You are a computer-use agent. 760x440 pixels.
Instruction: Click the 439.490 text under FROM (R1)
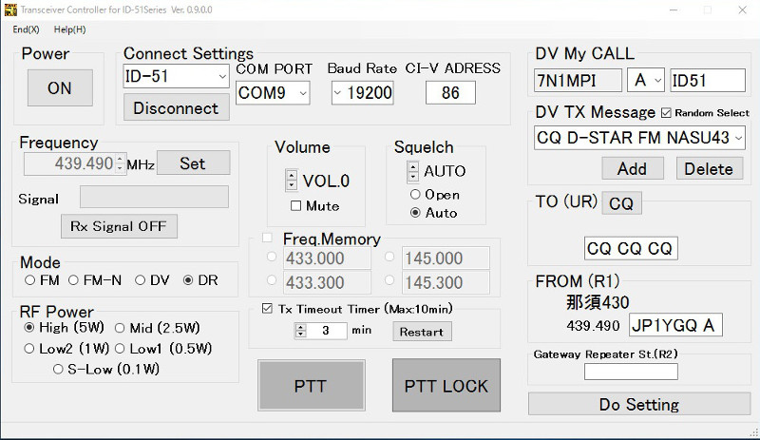pos(593,326)
